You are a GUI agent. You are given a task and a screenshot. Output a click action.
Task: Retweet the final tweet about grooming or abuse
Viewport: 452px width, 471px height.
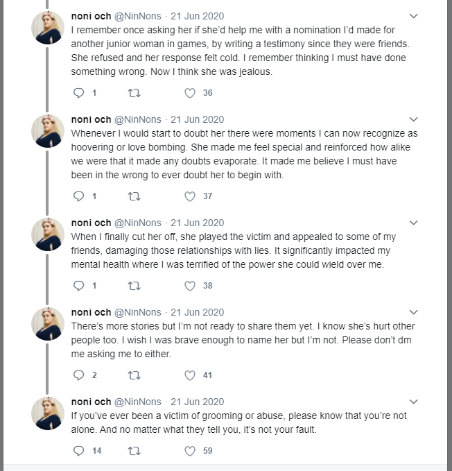tap(134, 451)
